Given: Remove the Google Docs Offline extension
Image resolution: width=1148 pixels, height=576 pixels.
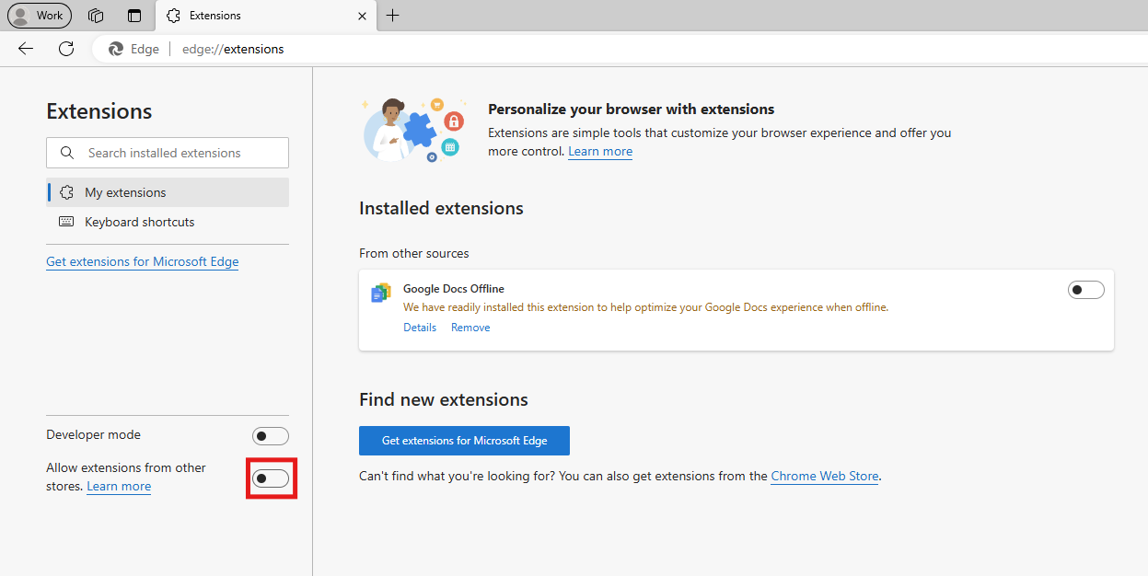Looking at the screenshot, I should click(x=470, y=328).
